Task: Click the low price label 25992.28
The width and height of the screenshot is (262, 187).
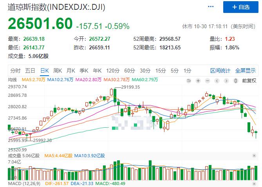Action: 42,140
